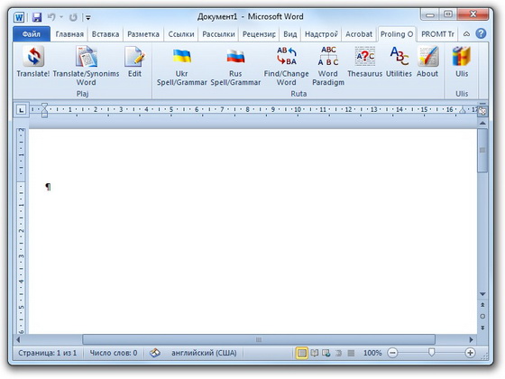Click the horizontal scrollbar thumb
This screenshot has width=505, height=379.
[x=259, y=339]
